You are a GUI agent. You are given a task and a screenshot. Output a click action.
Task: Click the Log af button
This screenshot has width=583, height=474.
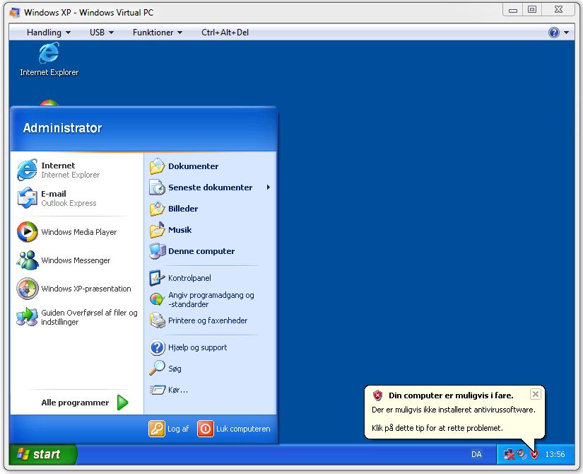[169, 429]
